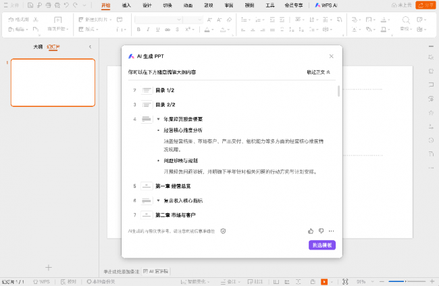
Task: Click the AI speech draft (AI 演讲稿) button
Action: [155, 271]
